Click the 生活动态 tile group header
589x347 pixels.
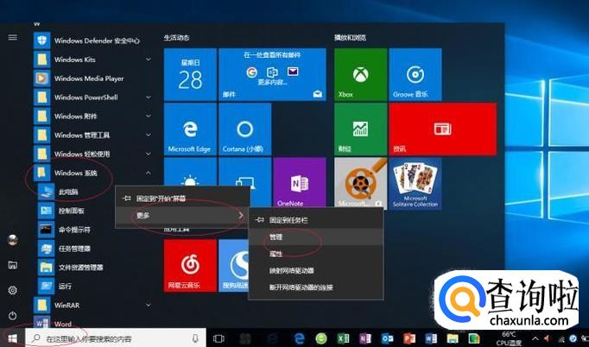pyautogui.click(x=176, y=38)
